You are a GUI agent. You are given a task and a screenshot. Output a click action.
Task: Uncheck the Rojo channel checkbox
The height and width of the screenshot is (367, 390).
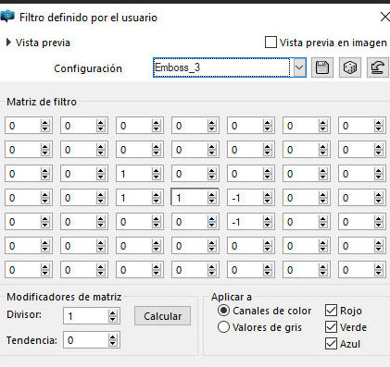pyautogui.click(x=331, y=311)
